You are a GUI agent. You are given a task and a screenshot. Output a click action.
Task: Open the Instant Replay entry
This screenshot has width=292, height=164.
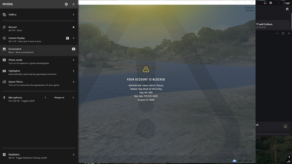[39, 40]
